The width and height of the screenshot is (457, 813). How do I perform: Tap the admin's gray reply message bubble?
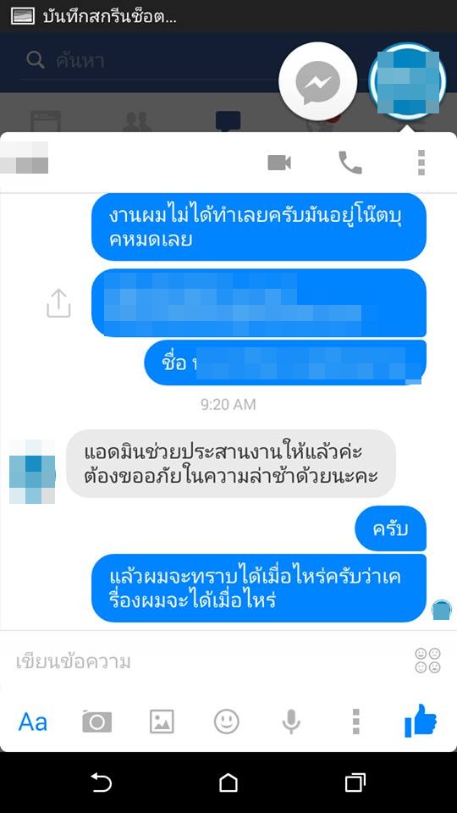(x=230, y=464)
